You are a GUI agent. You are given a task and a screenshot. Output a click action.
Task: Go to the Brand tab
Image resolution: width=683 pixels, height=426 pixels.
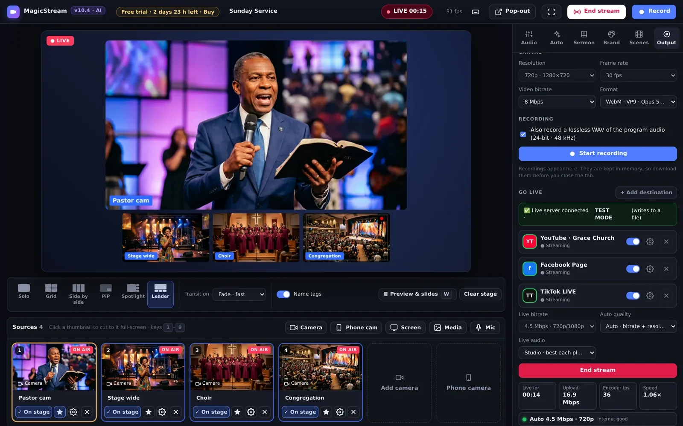click(611, 37)
